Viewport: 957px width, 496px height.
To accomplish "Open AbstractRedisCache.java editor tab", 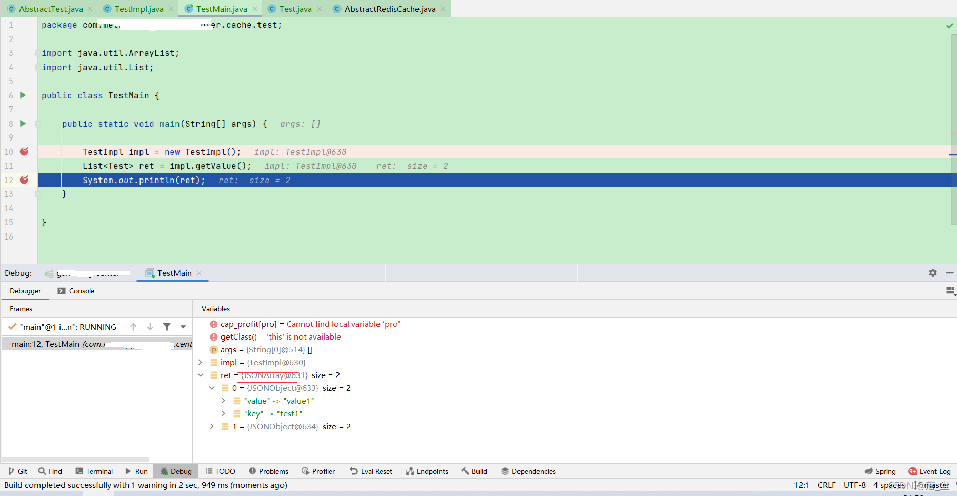I will [x=390, y=9].
